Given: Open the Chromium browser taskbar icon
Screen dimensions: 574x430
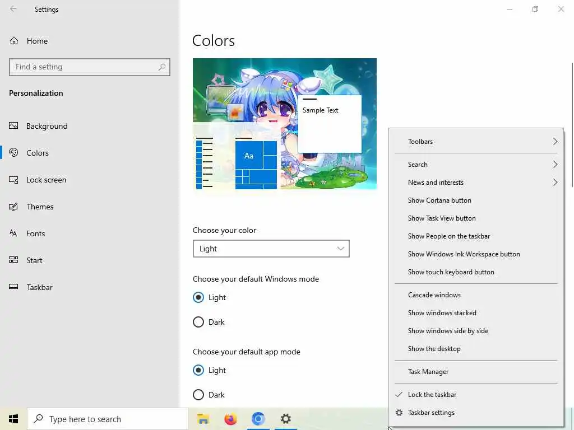Looking at the screenshot, I should [x=258, y=419].
